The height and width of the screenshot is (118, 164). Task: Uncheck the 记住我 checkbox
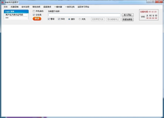click(x=34, y=15)
